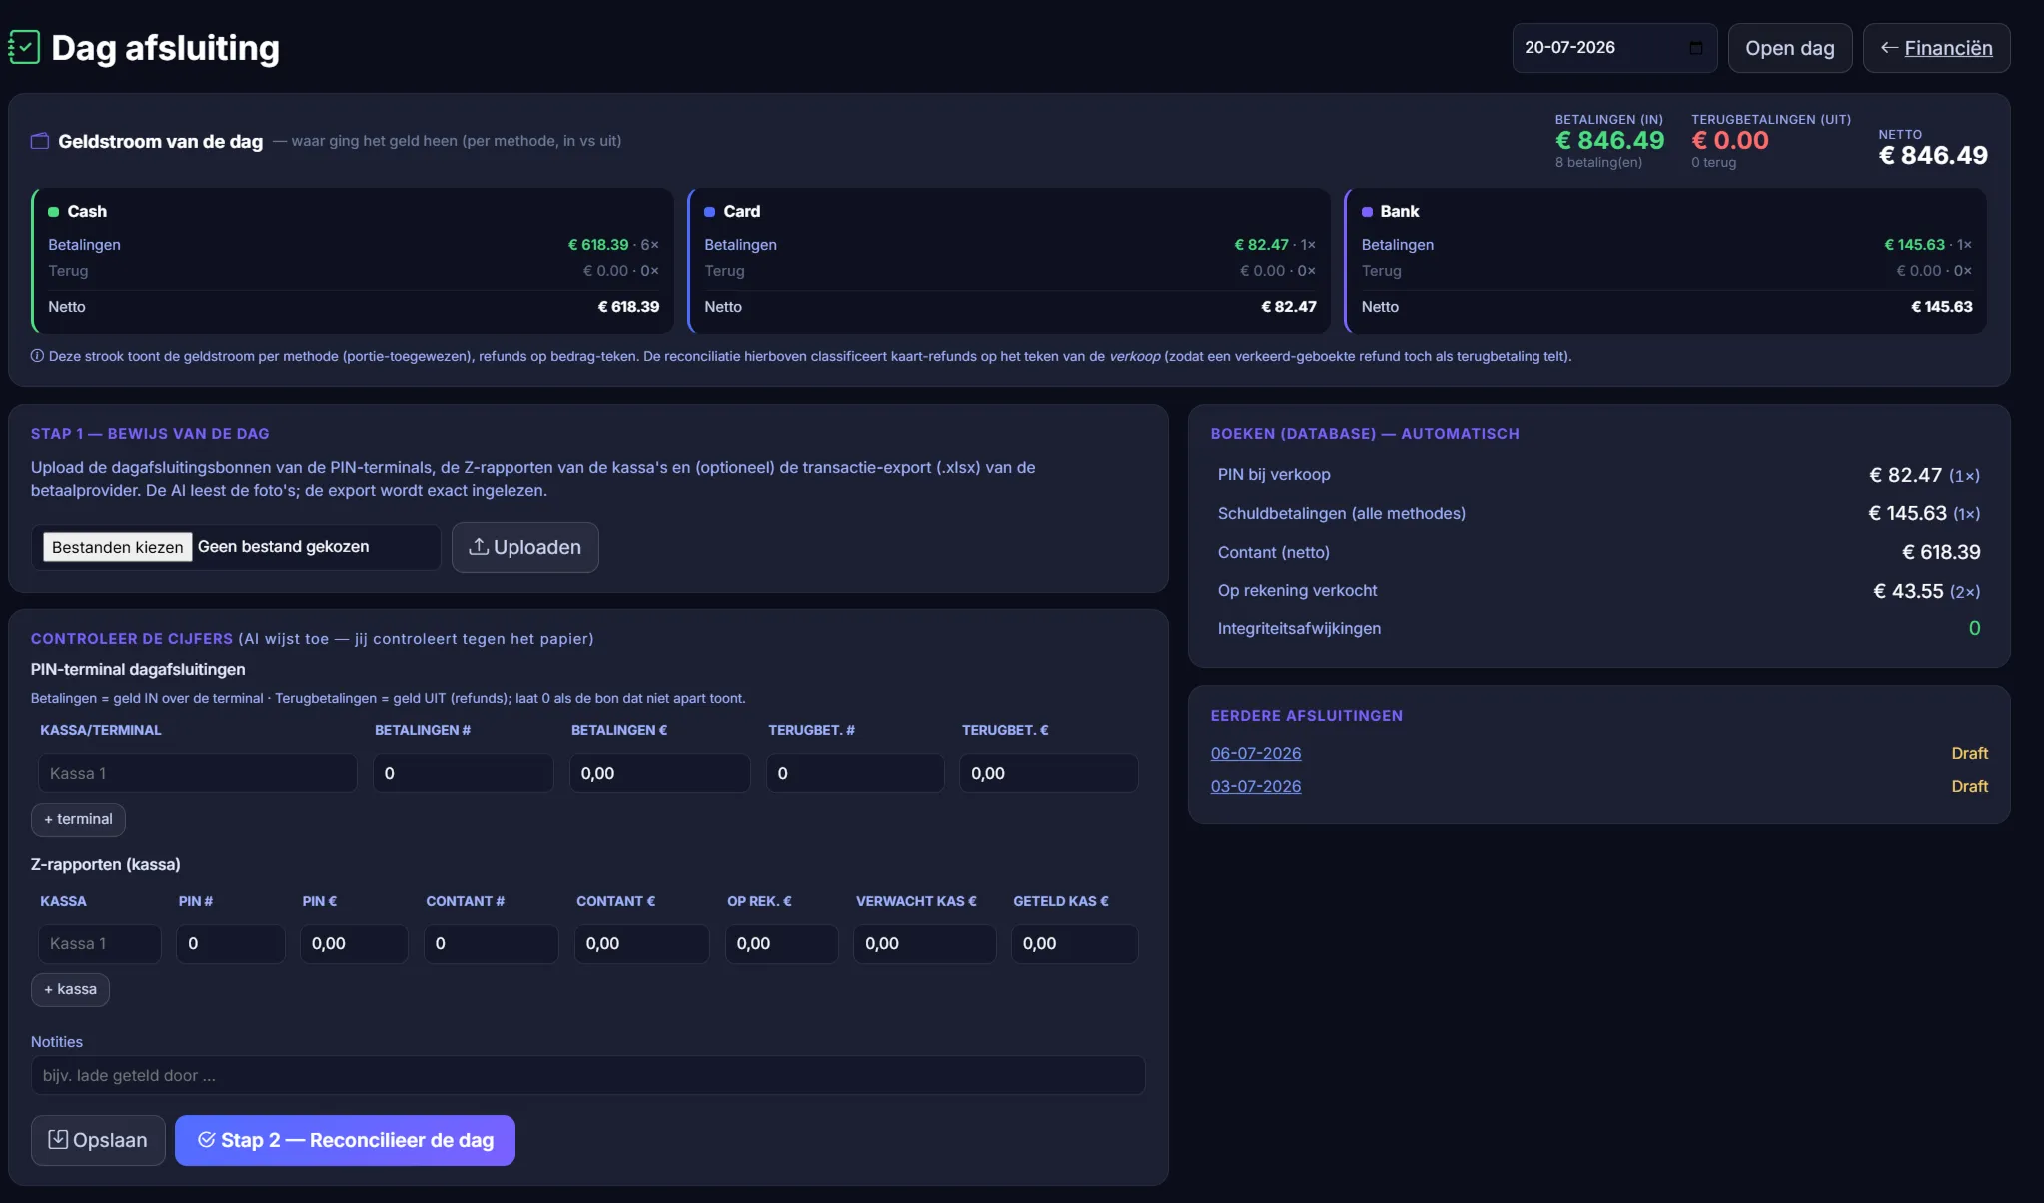2044x1203 pixels.
Task: Click the EERDERE AFSLUITINGEN heading
Action: 1306,716
